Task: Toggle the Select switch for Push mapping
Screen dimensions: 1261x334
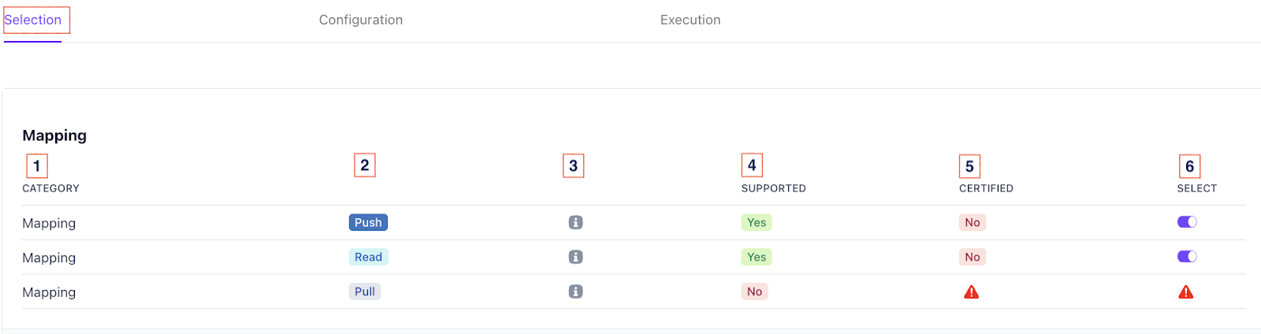Action: (1187, 222)
